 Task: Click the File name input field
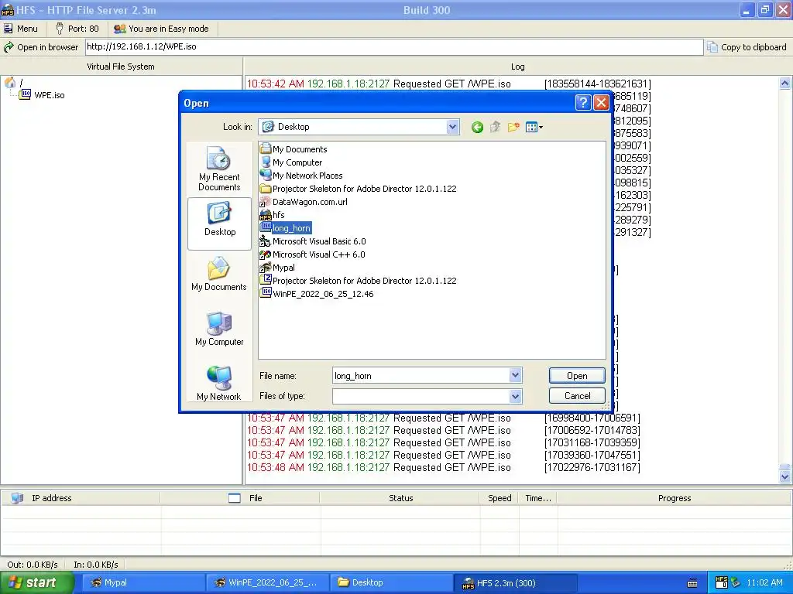click(x=421, y=375)
